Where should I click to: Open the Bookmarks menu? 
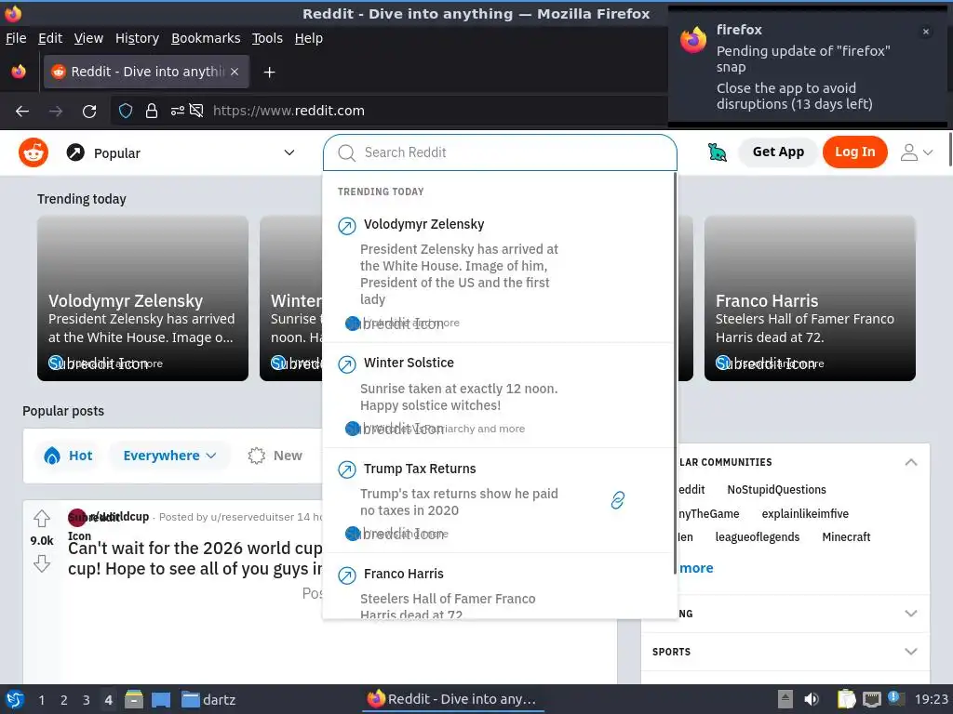tap(206, 38)
